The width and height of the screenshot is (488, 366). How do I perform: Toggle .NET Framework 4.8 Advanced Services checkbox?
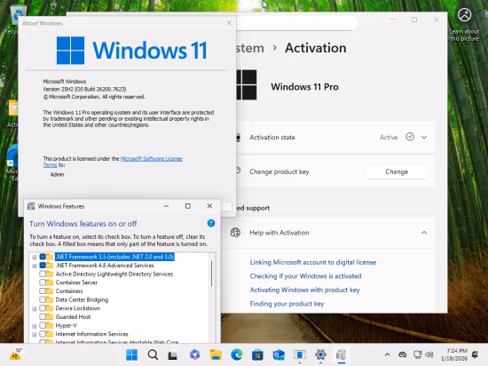tap(43, 266)
